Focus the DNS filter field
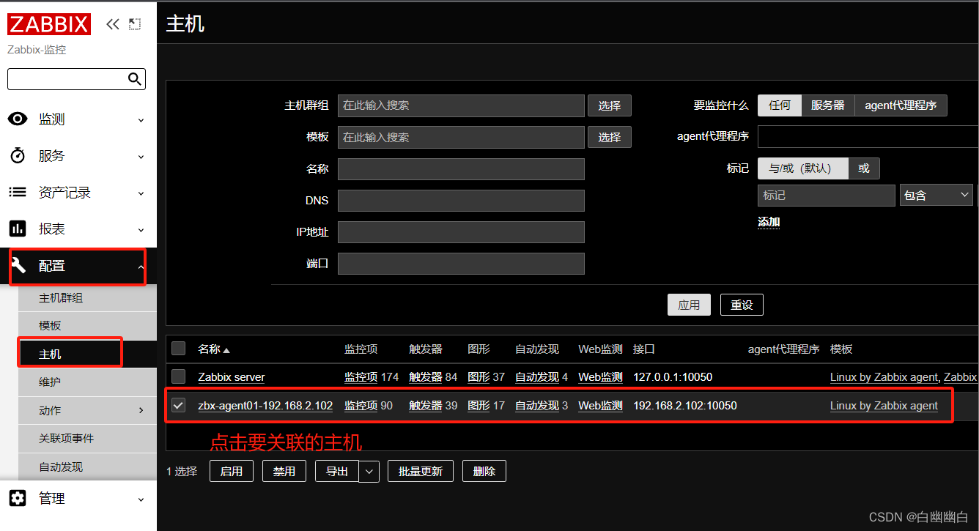Viewport: 979px width, 531px height. click(x=461, y=201)
